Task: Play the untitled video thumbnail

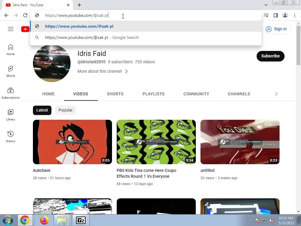Action: 240,142
